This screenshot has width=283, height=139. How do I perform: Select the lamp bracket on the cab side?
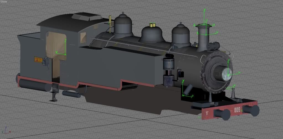(46, 62)
